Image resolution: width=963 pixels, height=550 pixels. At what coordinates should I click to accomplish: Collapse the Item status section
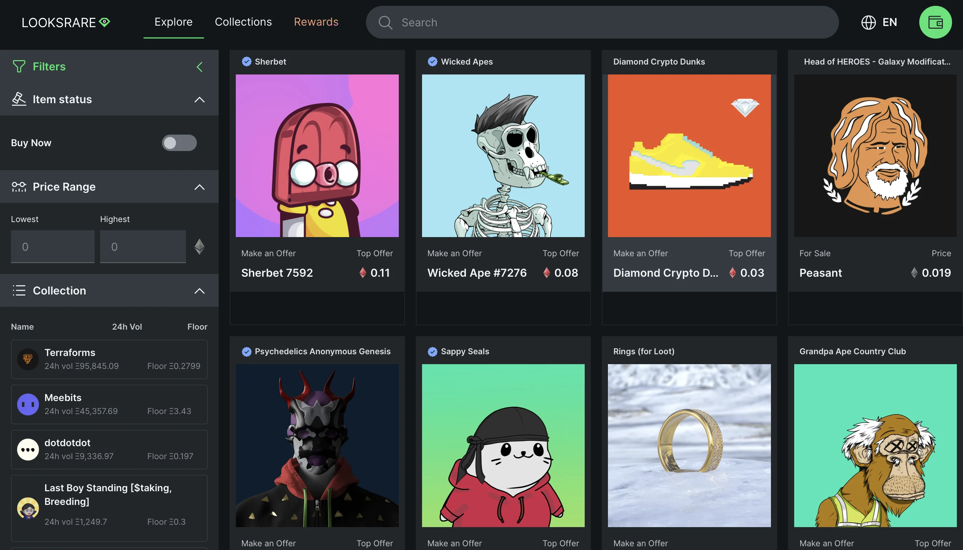point(200,100)
